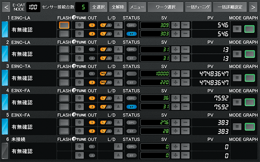The width and height of the screenshot is (260, 162).
Task: Decrease sensor 1 SV value 303 with minus
Action: 185,34
